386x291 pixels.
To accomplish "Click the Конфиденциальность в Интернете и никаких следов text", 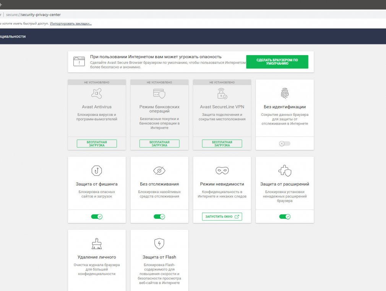I will click(222, 194).
